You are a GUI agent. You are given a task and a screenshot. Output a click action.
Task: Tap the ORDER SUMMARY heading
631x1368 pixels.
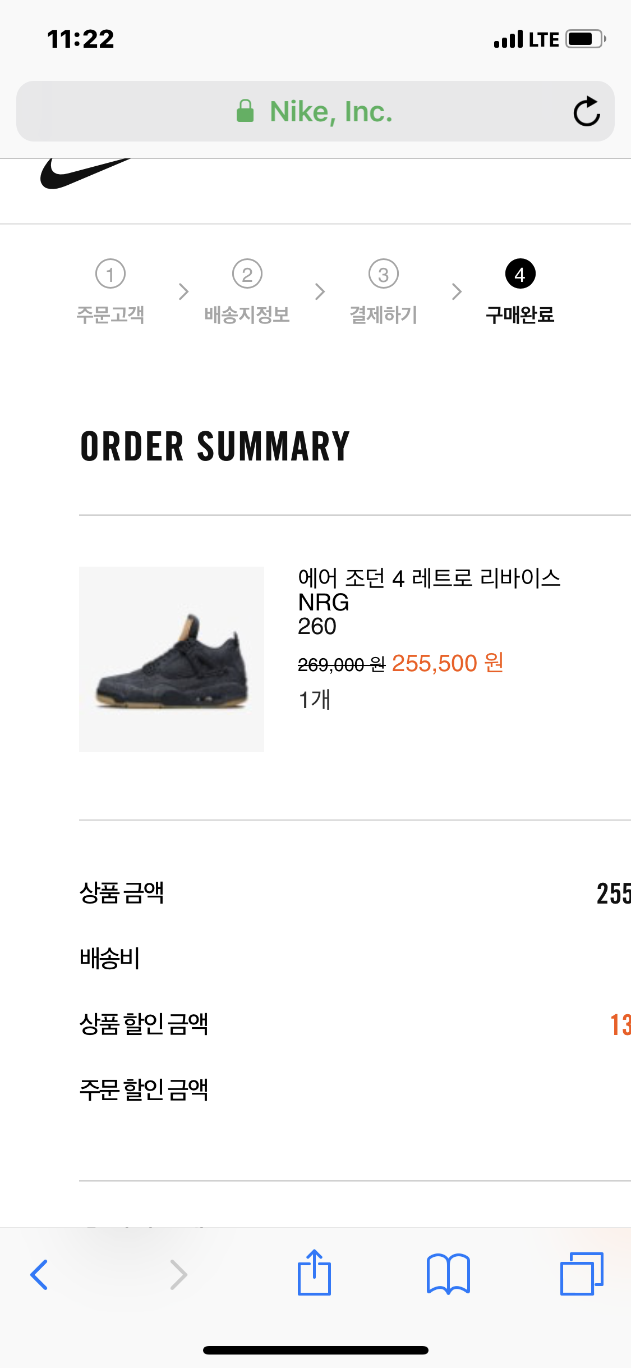coord(215,447)
